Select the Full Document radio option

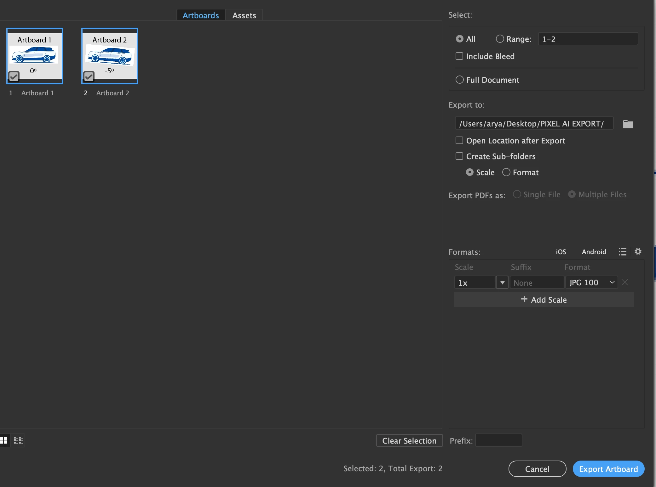(x=459, y=80)
